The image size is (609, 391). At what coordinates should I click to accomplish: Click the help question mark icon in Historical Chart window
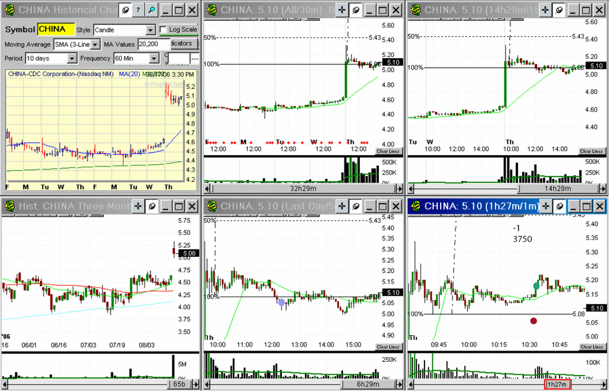138,10
